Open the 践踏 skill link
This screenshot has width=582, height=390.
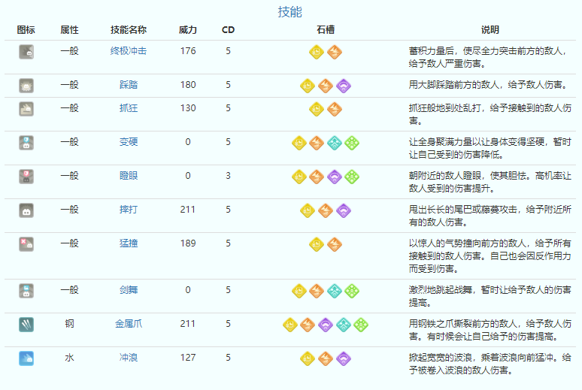[x=129, y=85]
